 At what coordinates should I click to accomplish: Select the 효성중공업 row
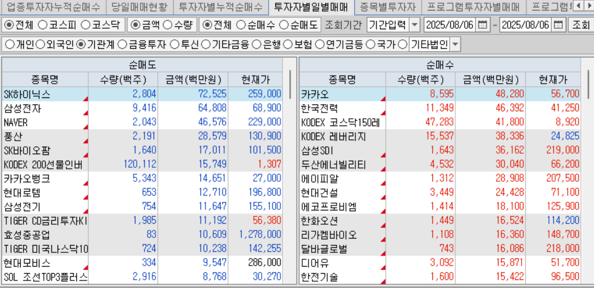[142, 234]
